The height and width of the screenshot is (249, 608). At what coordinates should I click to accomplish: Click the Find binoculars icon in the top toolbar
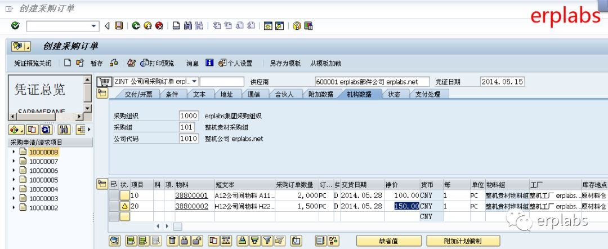pos(188,26)
